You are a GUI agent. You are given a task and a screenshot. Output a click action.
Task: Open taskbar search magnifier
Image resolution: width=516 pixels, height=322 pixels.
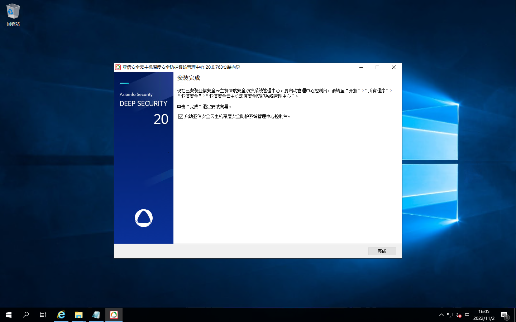click(x=26, y=315)
